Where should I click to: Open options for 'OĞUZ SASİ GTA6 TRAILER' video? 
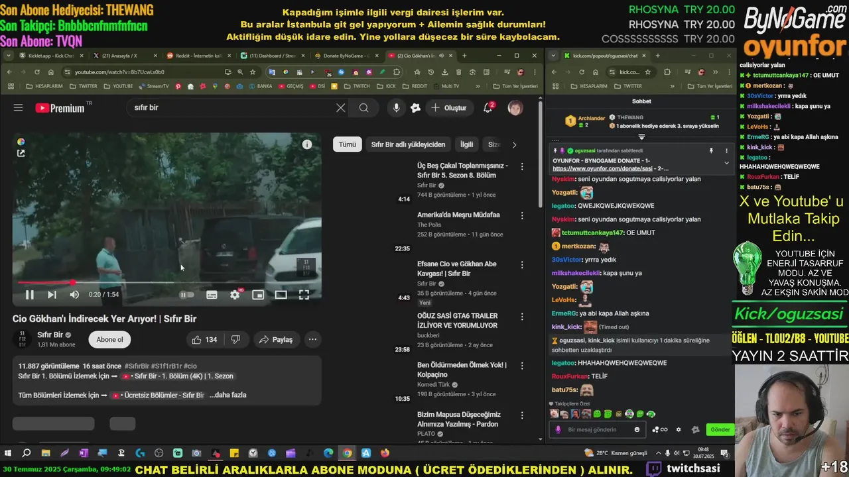point(522,315)
